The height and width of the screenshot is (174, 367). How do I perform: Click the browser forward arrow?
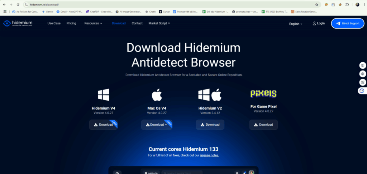11,4
